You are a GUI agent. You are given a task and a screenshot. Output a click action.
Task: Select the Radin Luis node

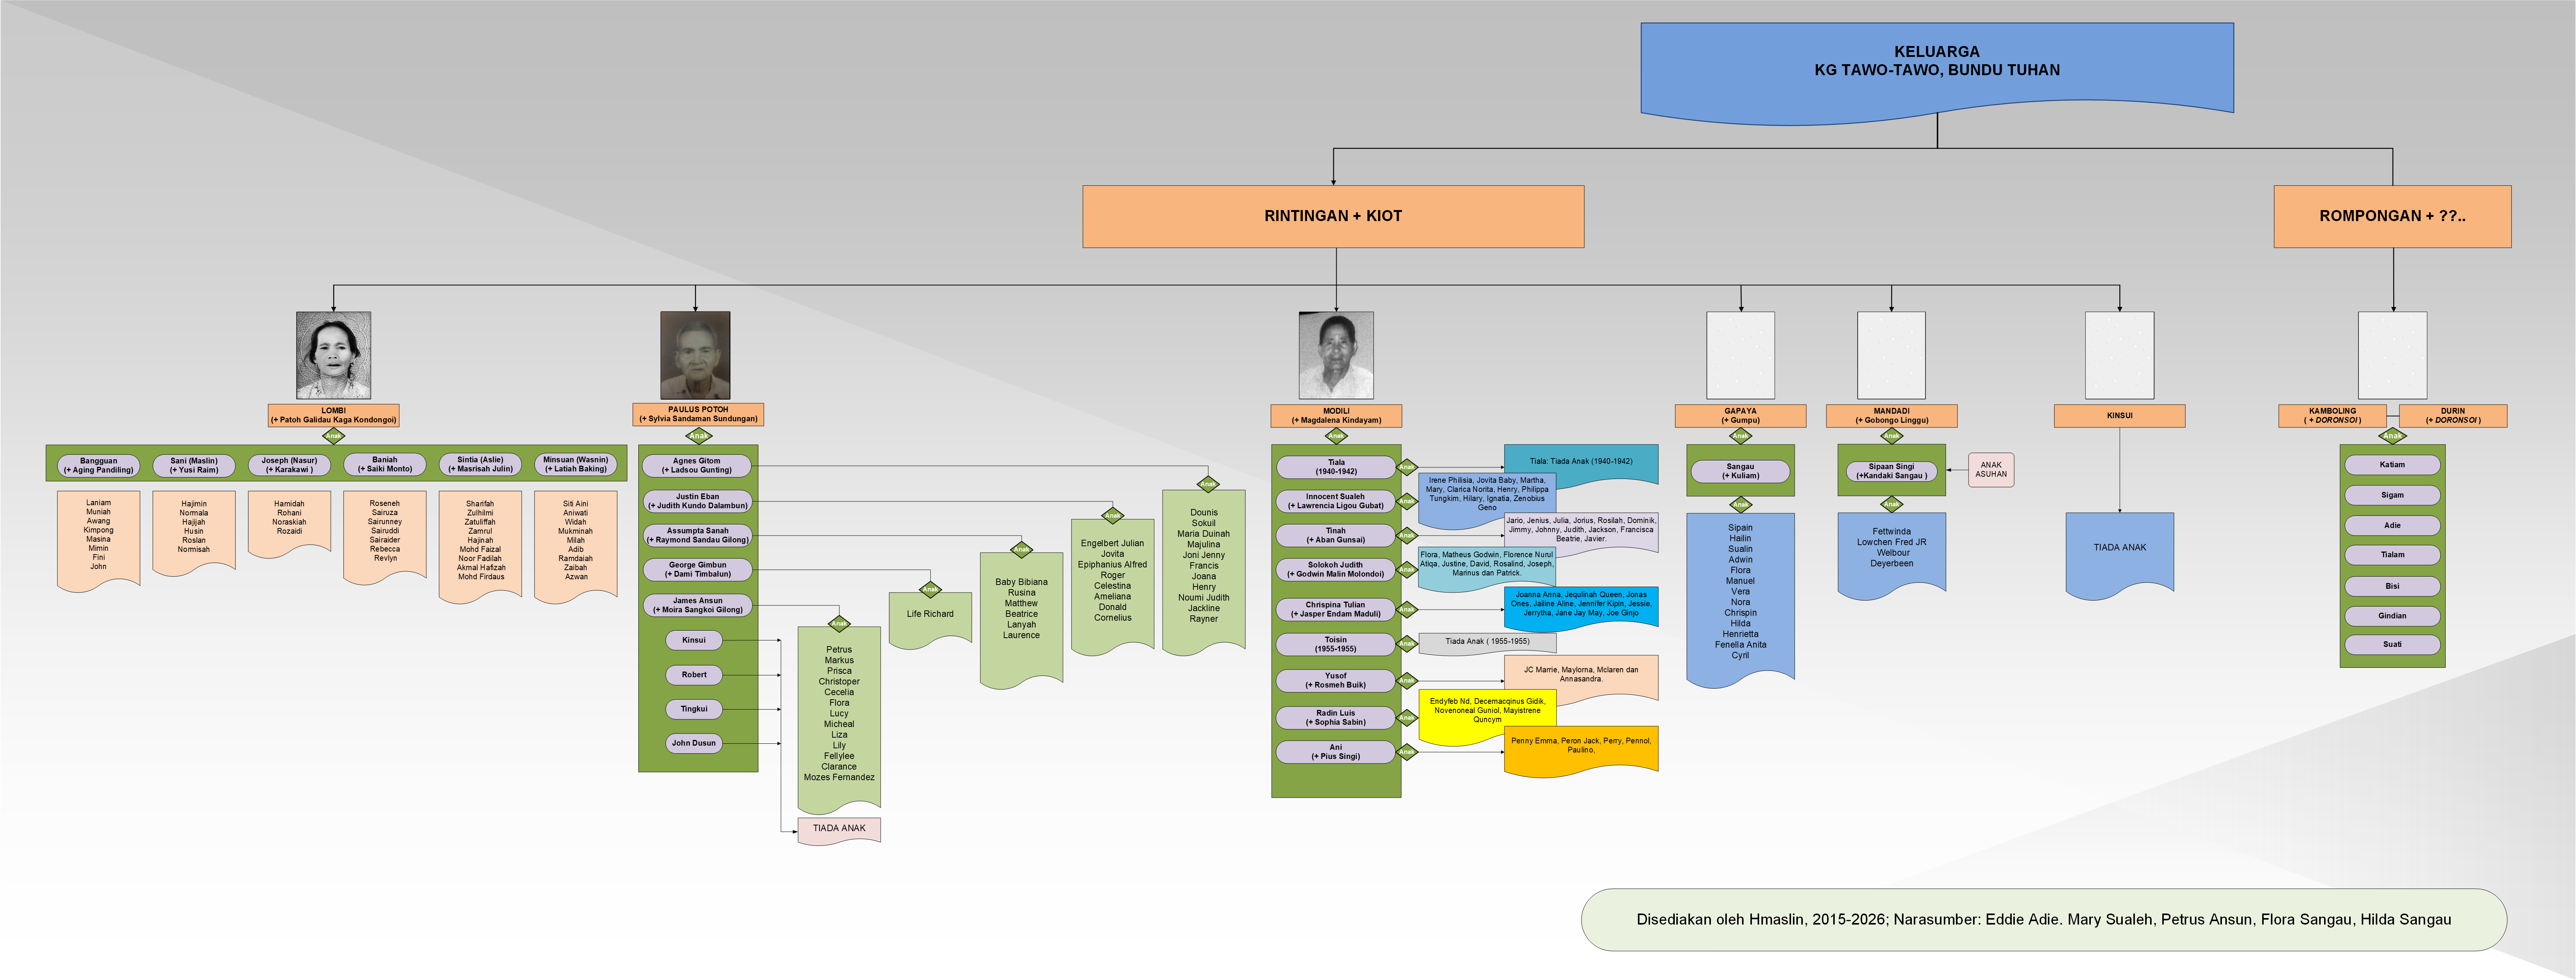tap(1336, 717)
